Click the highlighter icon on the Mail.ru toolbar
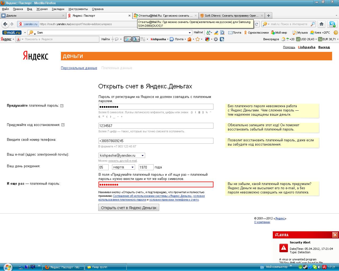 coord(216,33)
